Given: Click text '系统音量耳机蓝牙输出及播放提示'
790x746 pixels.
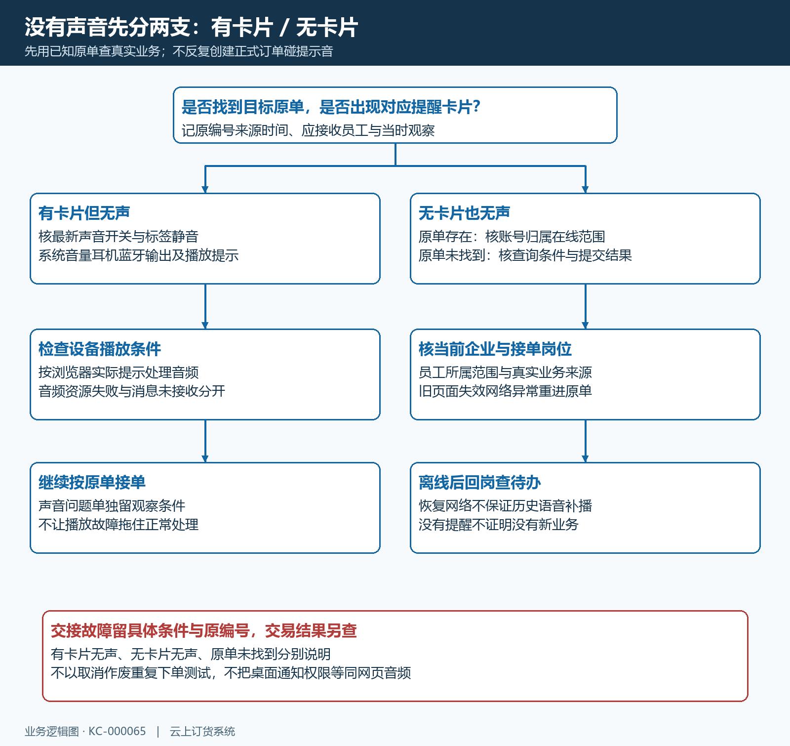Looking at the screenshot, I should click(x=138, y=255).
